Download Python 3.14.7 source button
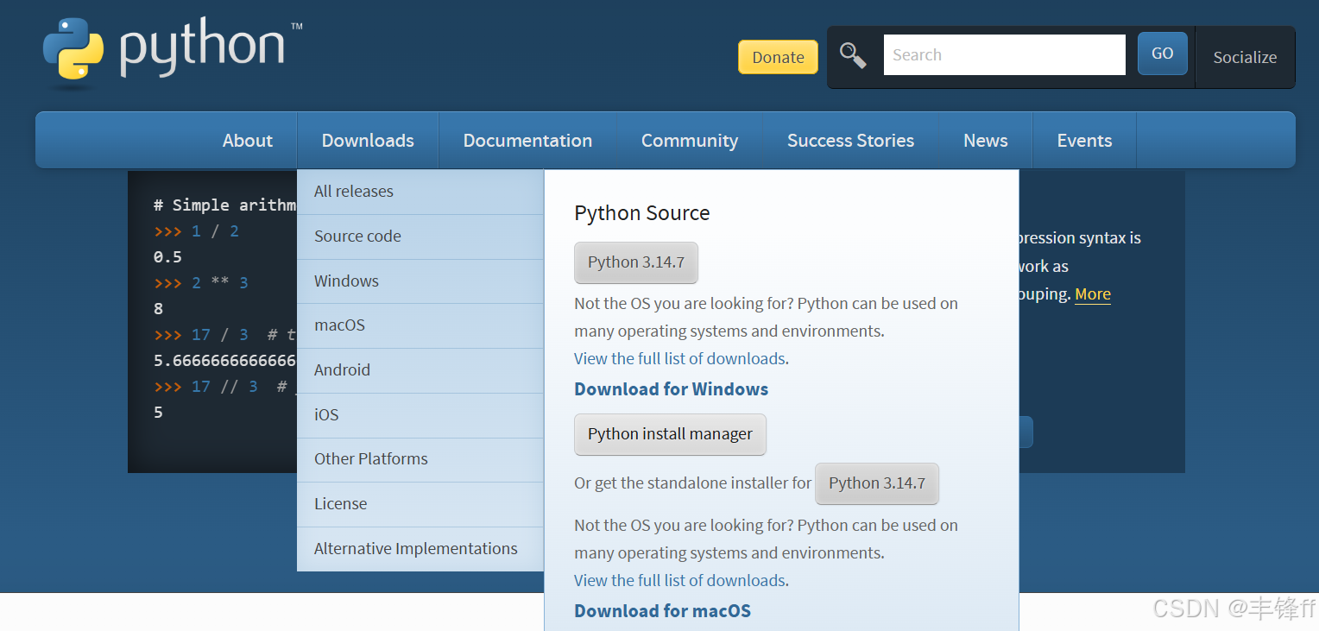The image size is (1319, 631). point(636,262)
